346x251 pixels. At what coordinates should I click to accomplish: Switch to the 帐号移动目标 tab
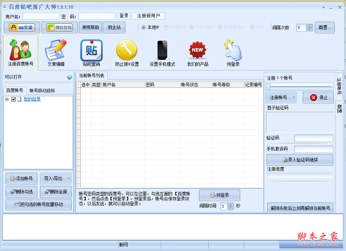(42, 91)
